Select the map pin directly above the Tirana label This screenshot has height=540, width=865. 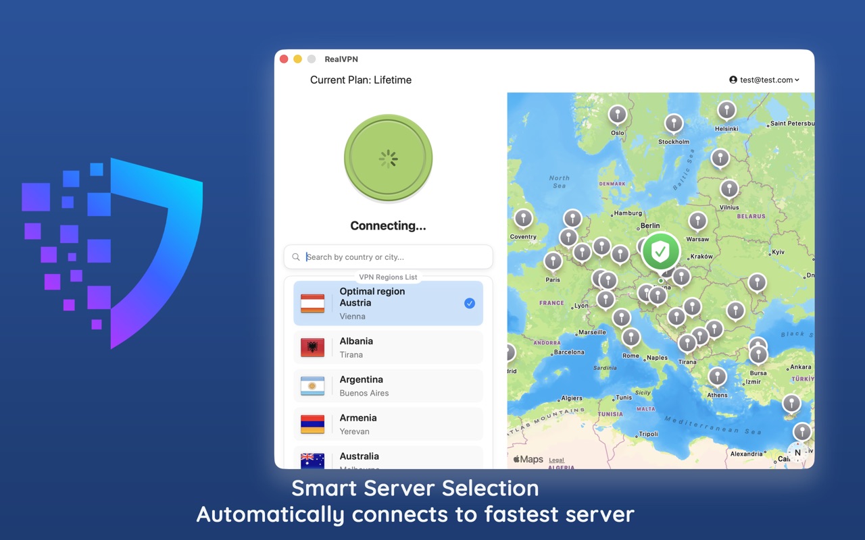(687, 343)
